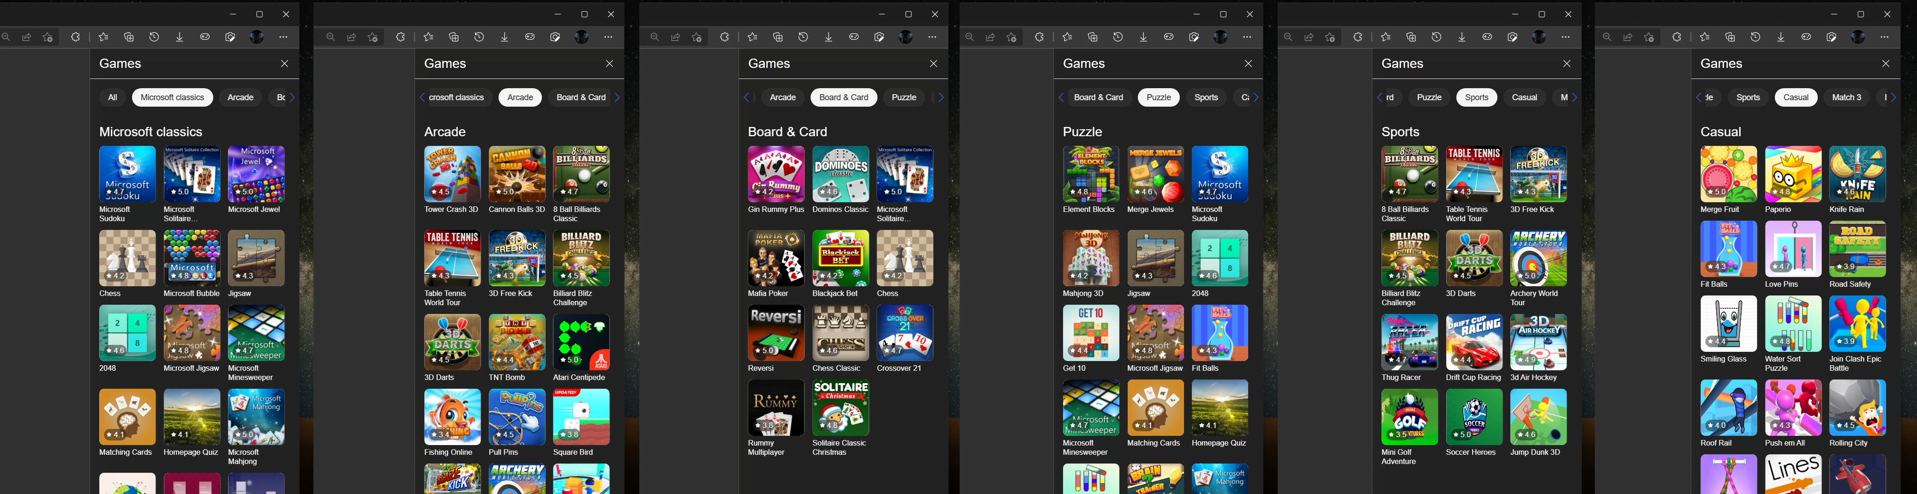Click right chevron in Puzzle panel chips
Screen dimensions: 1917x494
(1256, 97)
